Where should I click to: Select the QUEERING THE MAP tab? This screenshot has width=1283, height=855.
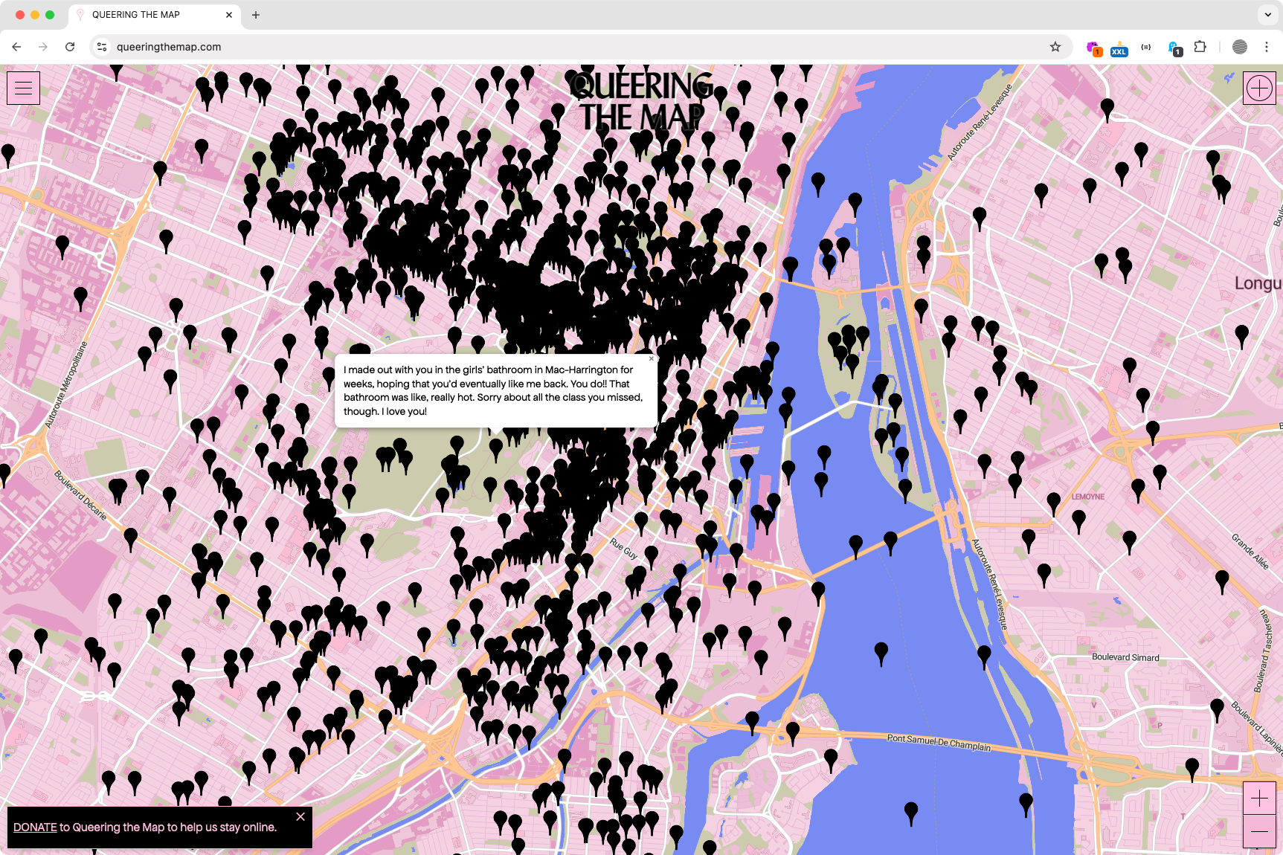[155, 15]
